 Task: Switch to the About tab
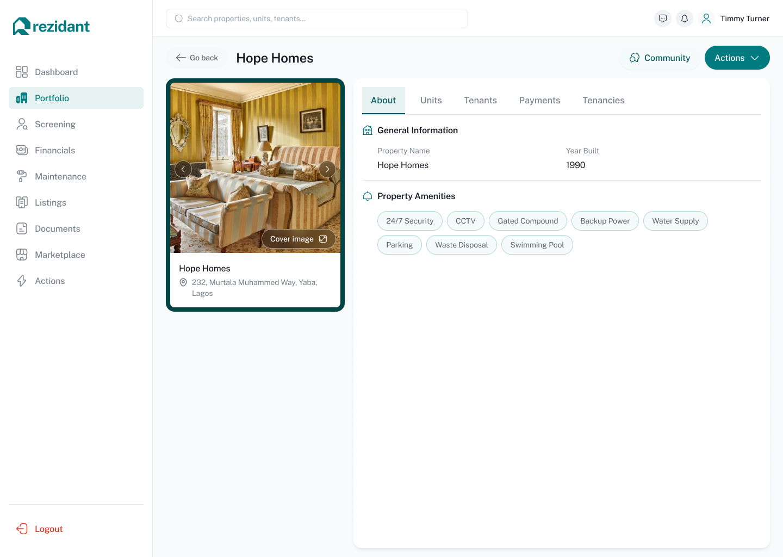tap(383, 100)
